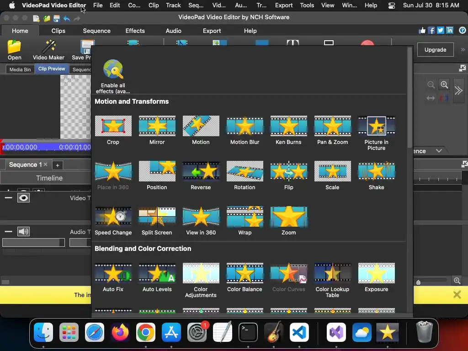Image resolution: width=468 pixels, height=351 pixels.
Task: Choose the Motion effect
Action: coord(201,130)
